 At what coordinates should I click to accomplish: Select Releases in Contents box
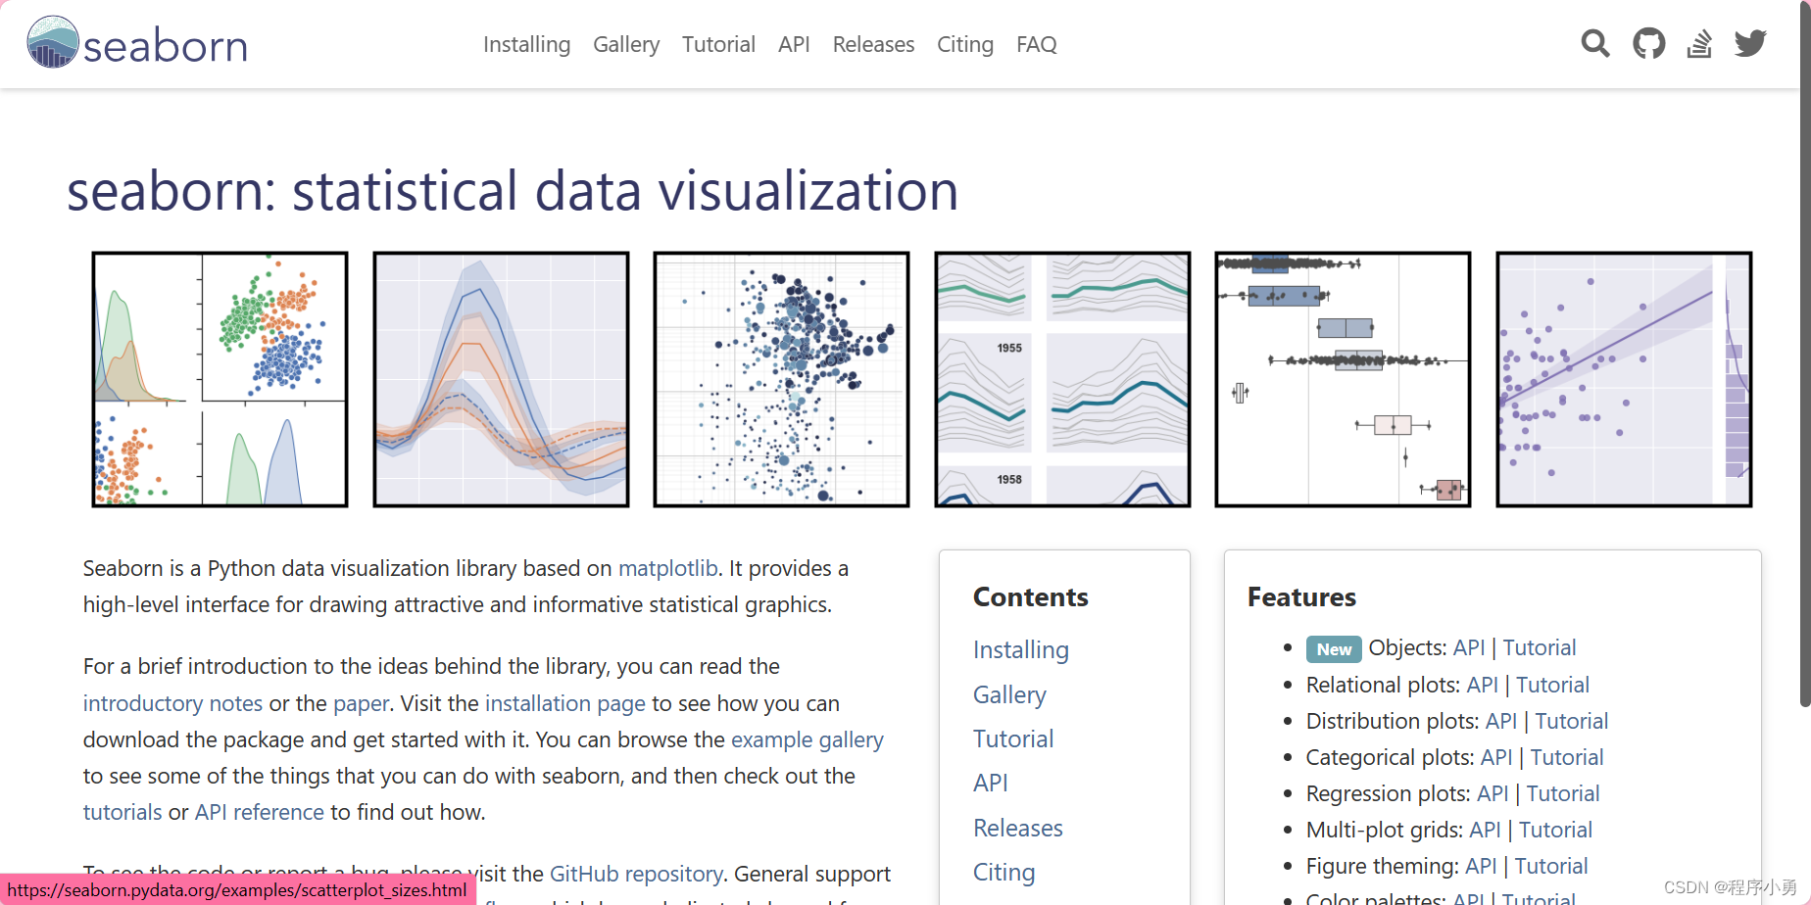coord(1018,828)
